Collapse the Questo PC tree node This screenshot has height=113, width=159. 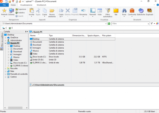(5, 43)
